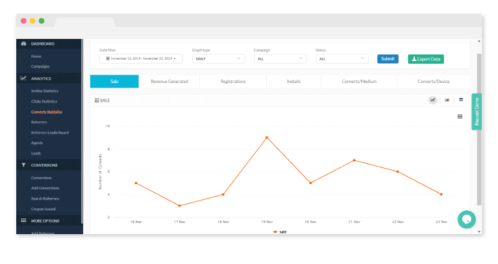
Task: Open Add Conversions in sidebar
Action: [45, 188]
